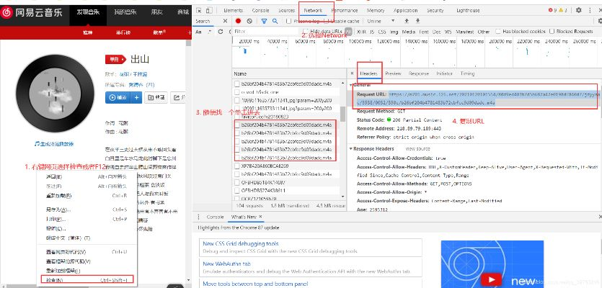Click the inspect element selector icon
The image size is (602, 288).
[x=198, y=11]
